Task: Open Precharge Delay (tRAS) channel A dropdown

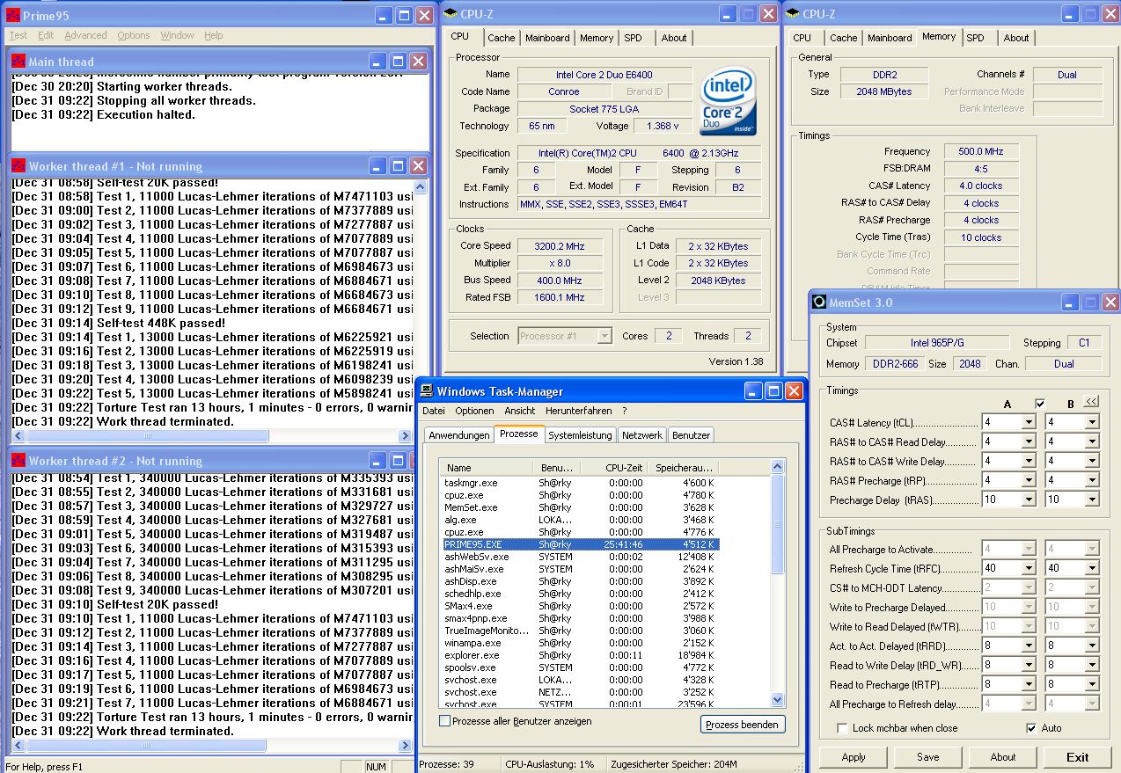Action: (x=1028, y=500)
